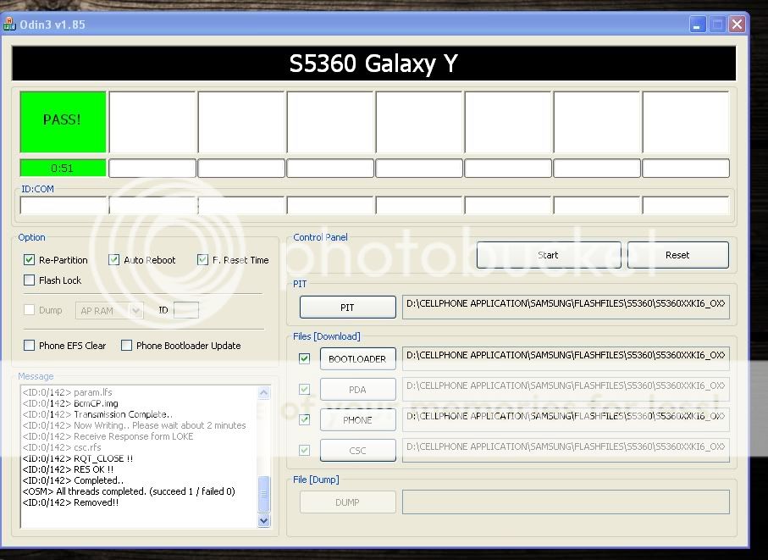Click the first ID:COM port box
Screen dimensions: 768x560
point(64,205)
